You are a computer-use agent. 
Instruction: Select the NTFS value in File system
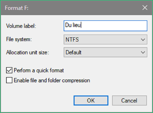click(72, 40)
